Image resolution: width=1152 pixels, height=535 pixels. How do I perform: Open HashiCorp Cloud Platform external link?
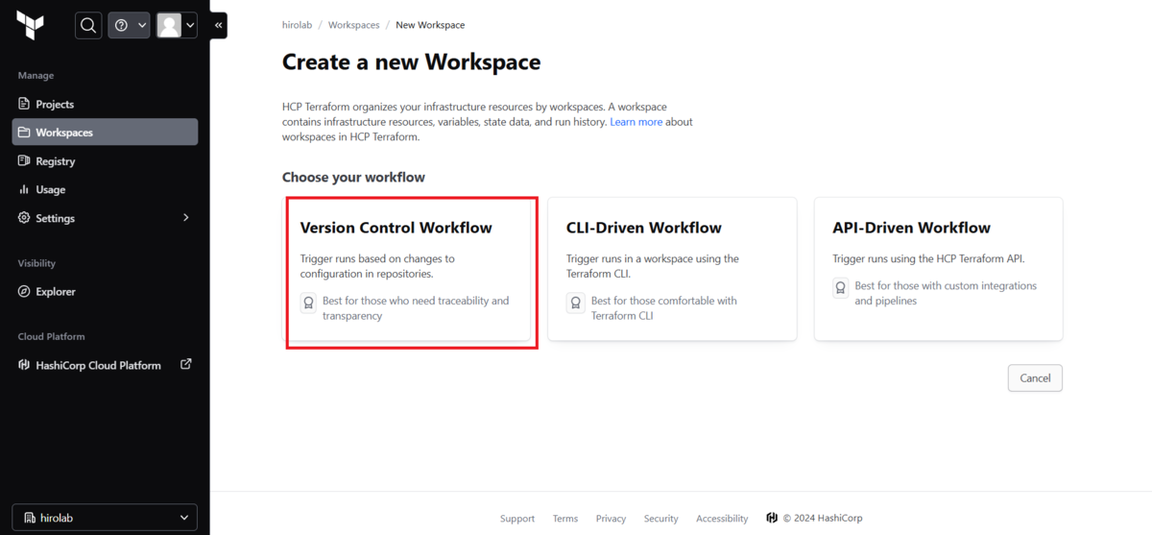[105, 365]
